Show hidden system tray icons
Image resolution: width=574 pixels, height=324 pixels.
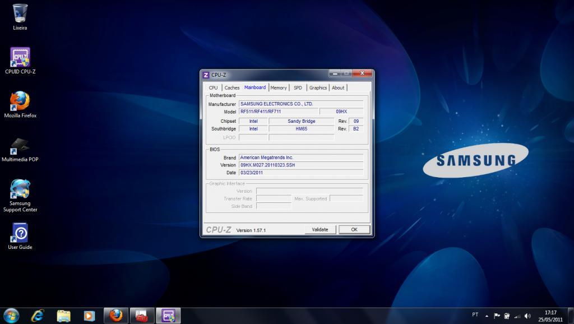click(x=487, y=316)
